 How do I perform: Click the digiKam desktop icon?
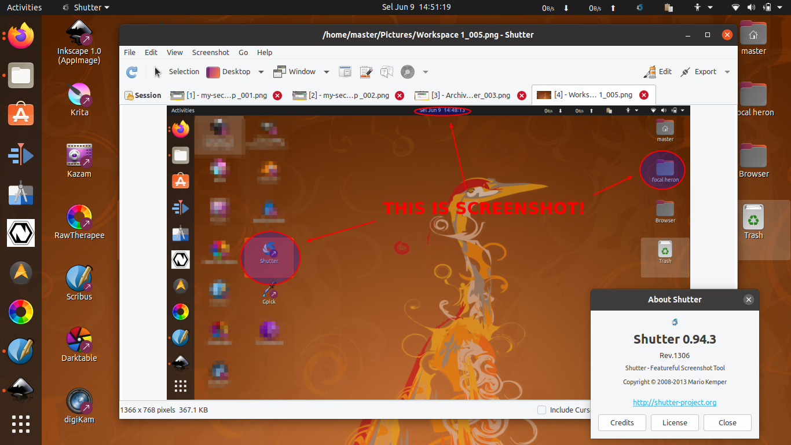click(x=79, y=406)
